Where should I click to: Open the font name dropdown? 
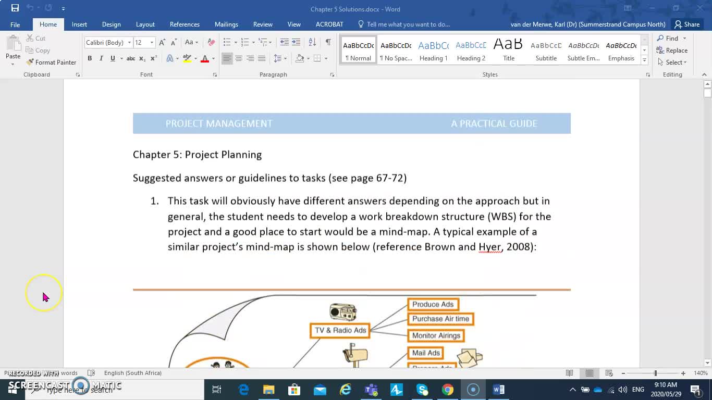click(129, 43)
